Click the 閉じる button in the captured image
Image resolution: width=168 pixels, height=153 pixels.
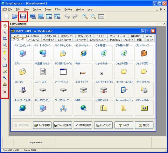pyautogui.click(x=144, y=125)
